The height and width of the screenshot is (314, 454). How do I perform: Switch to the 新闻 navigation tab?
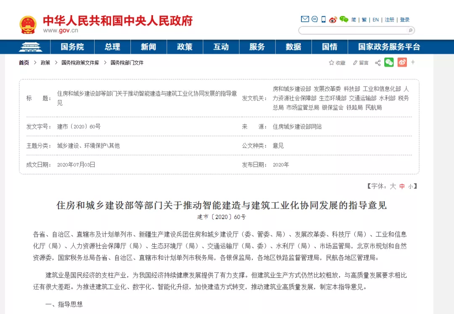click(x=148, y=47)
